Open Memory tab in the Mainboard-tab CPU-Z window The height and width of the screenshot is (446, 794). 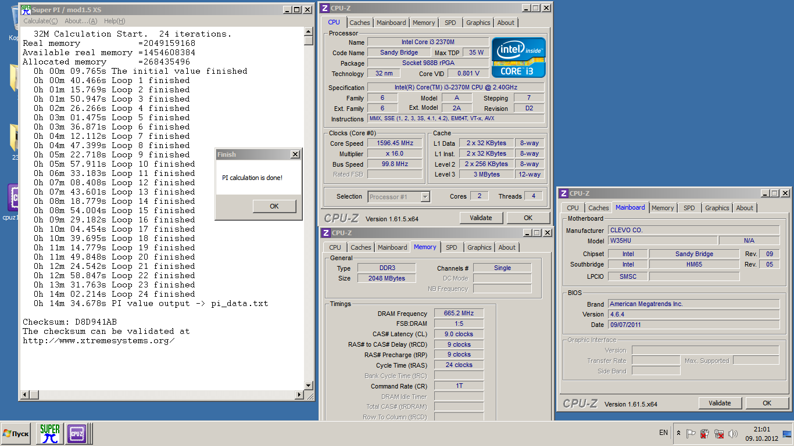(x=663, y=208)
